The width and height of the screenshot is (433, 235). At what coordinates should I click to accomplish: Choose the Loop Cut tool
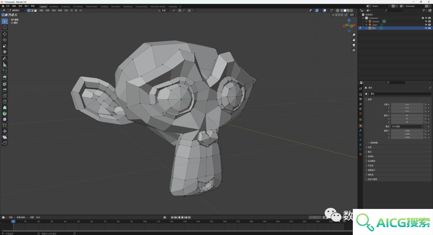click(5, 96)
